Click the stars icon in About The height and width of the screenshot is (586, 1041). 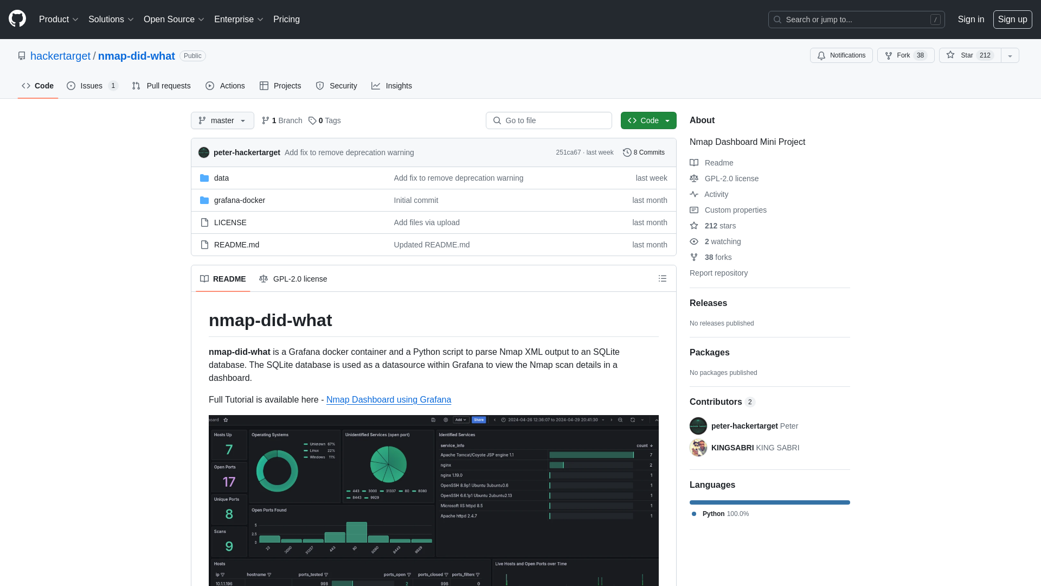click(694, 226)
